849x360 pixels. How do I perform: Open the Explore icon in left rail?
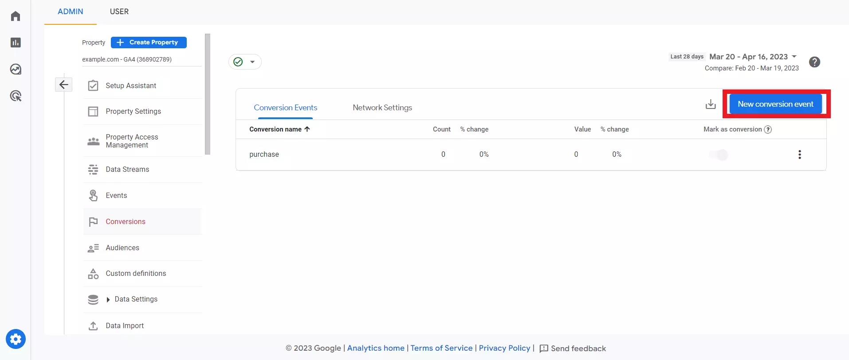point(16,69)
